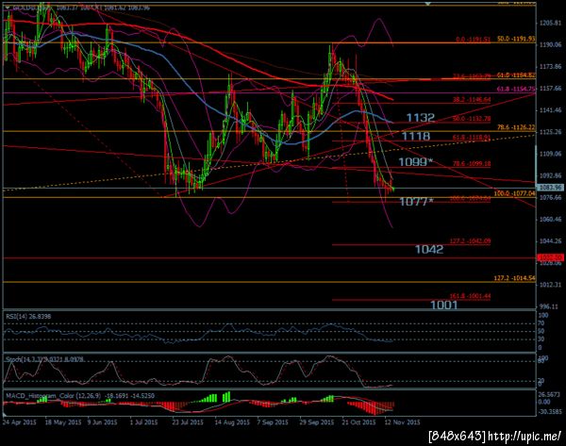Viewport: 566px width, 446px height.
Task: Click price scale value 1205.81
Action: [x=551, y=23]
